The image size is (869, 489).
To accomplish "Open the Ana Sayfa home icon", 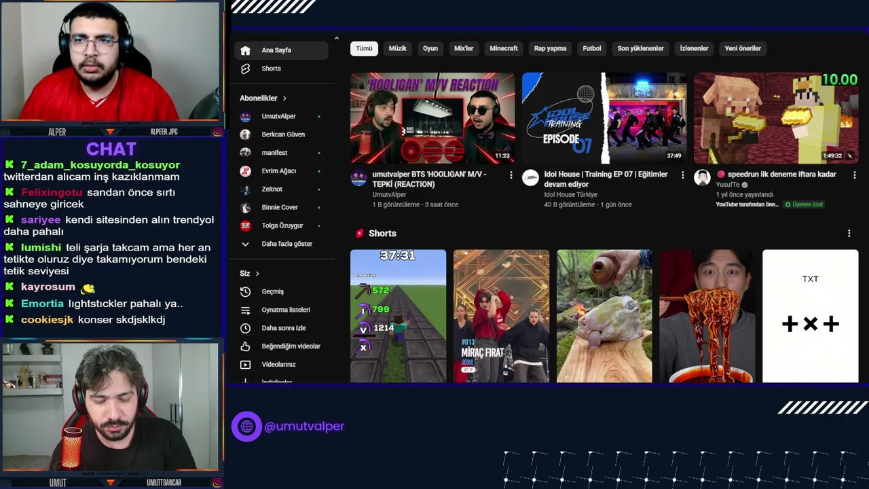I will pyautogui.click(x=246, y=50).
